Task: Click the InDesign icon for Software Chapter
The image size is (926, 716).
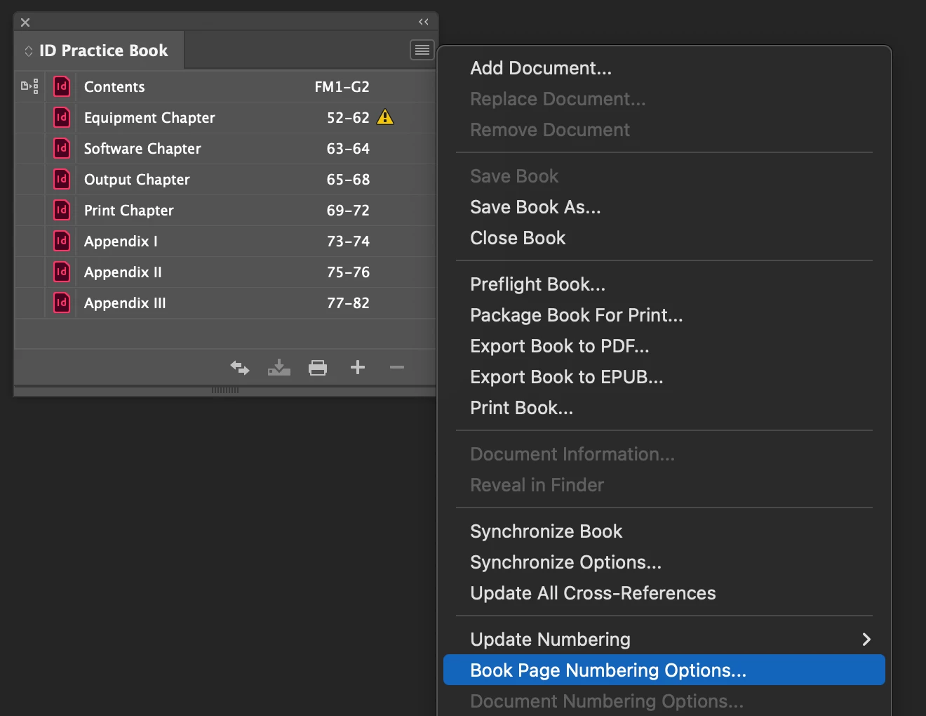Action: (x=62, y=148)
